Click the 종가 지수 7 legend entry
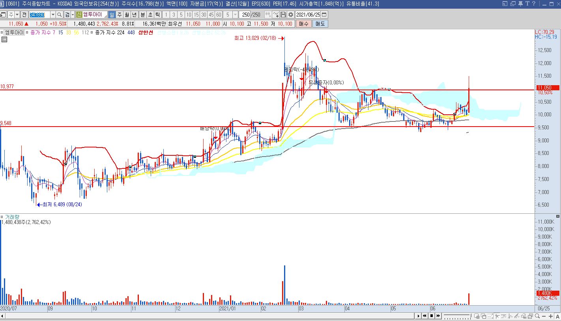 [x=43, y=32]
